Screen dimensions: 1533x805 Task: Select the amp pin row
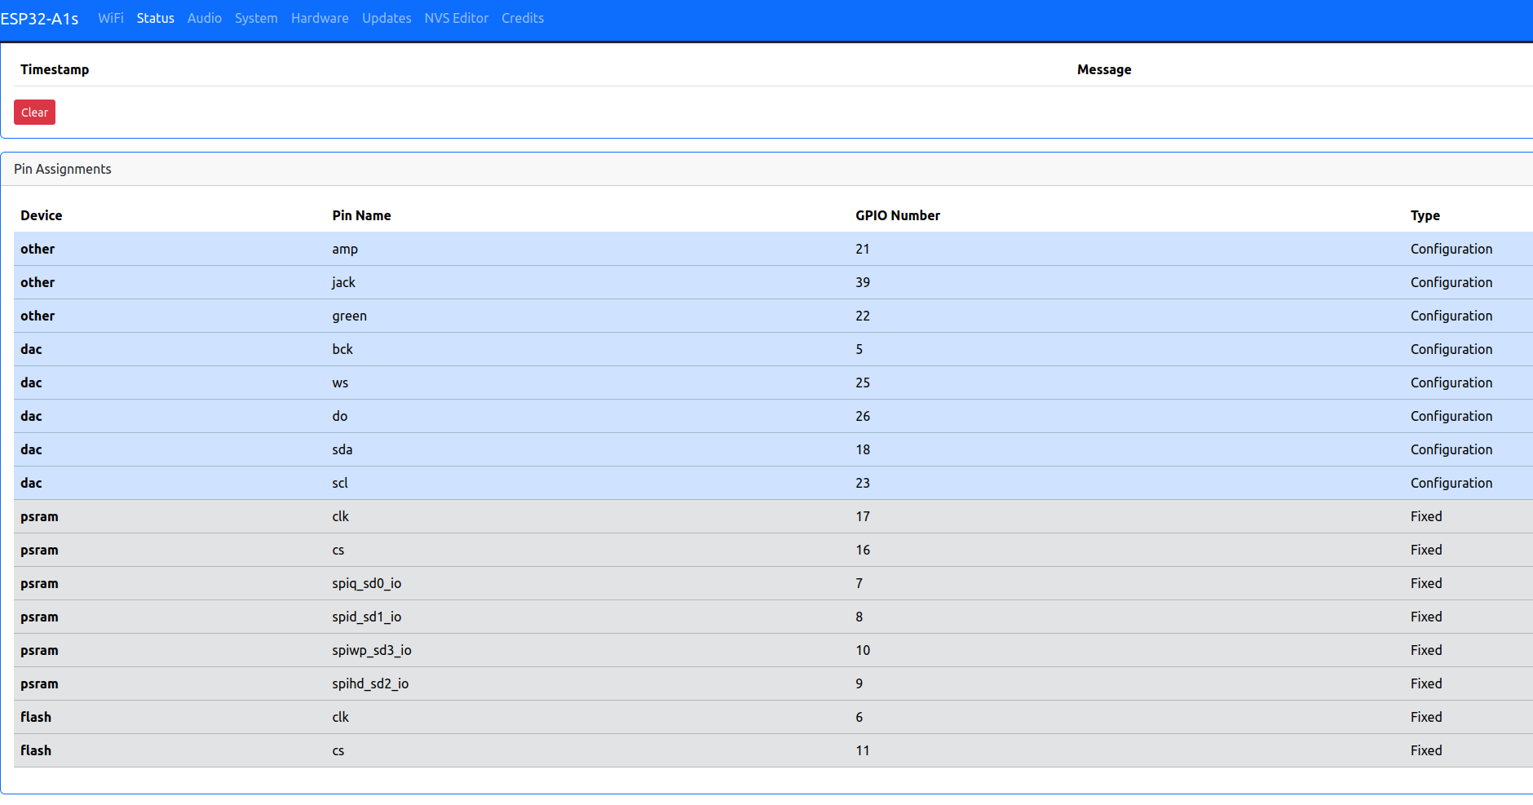click(x=345, y=249)
